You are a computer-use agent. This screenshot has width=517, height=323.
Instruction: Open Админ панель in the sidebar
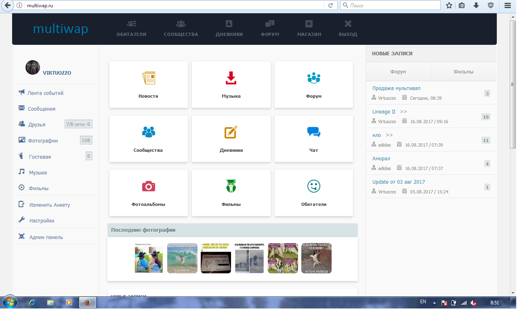pos(46,237)
